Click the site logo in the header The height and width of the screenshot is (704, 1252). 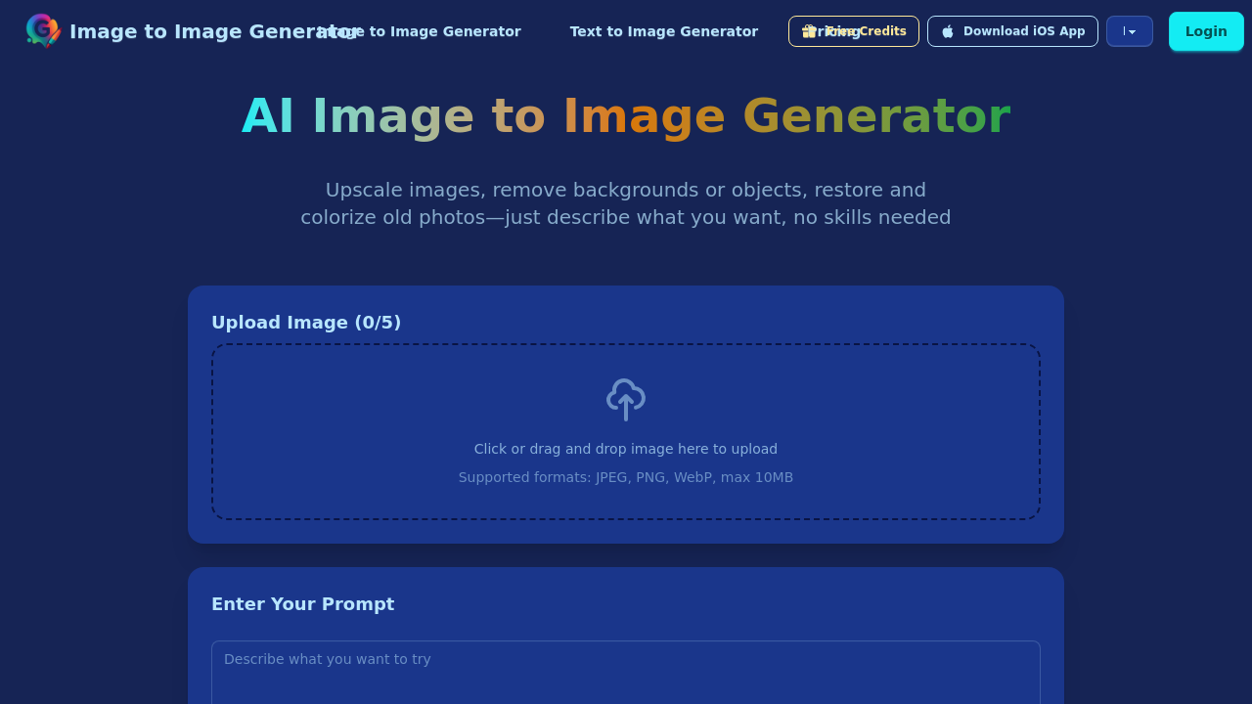click(x=41, y=30)
